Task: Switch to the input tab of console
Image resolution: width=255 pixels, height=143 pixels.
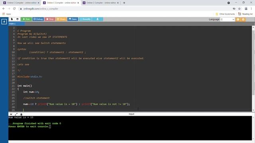Action: click(x=131, y=114)
